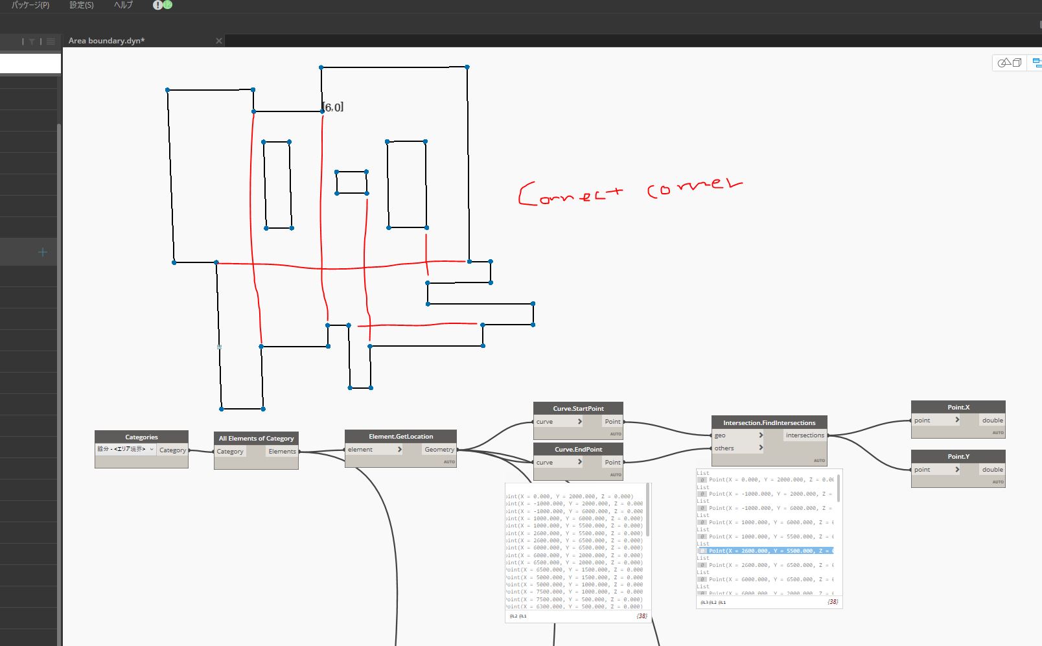The image size is (1042, 646).
Task: Click the library filter funnel icon
Action: click(32, 41)
